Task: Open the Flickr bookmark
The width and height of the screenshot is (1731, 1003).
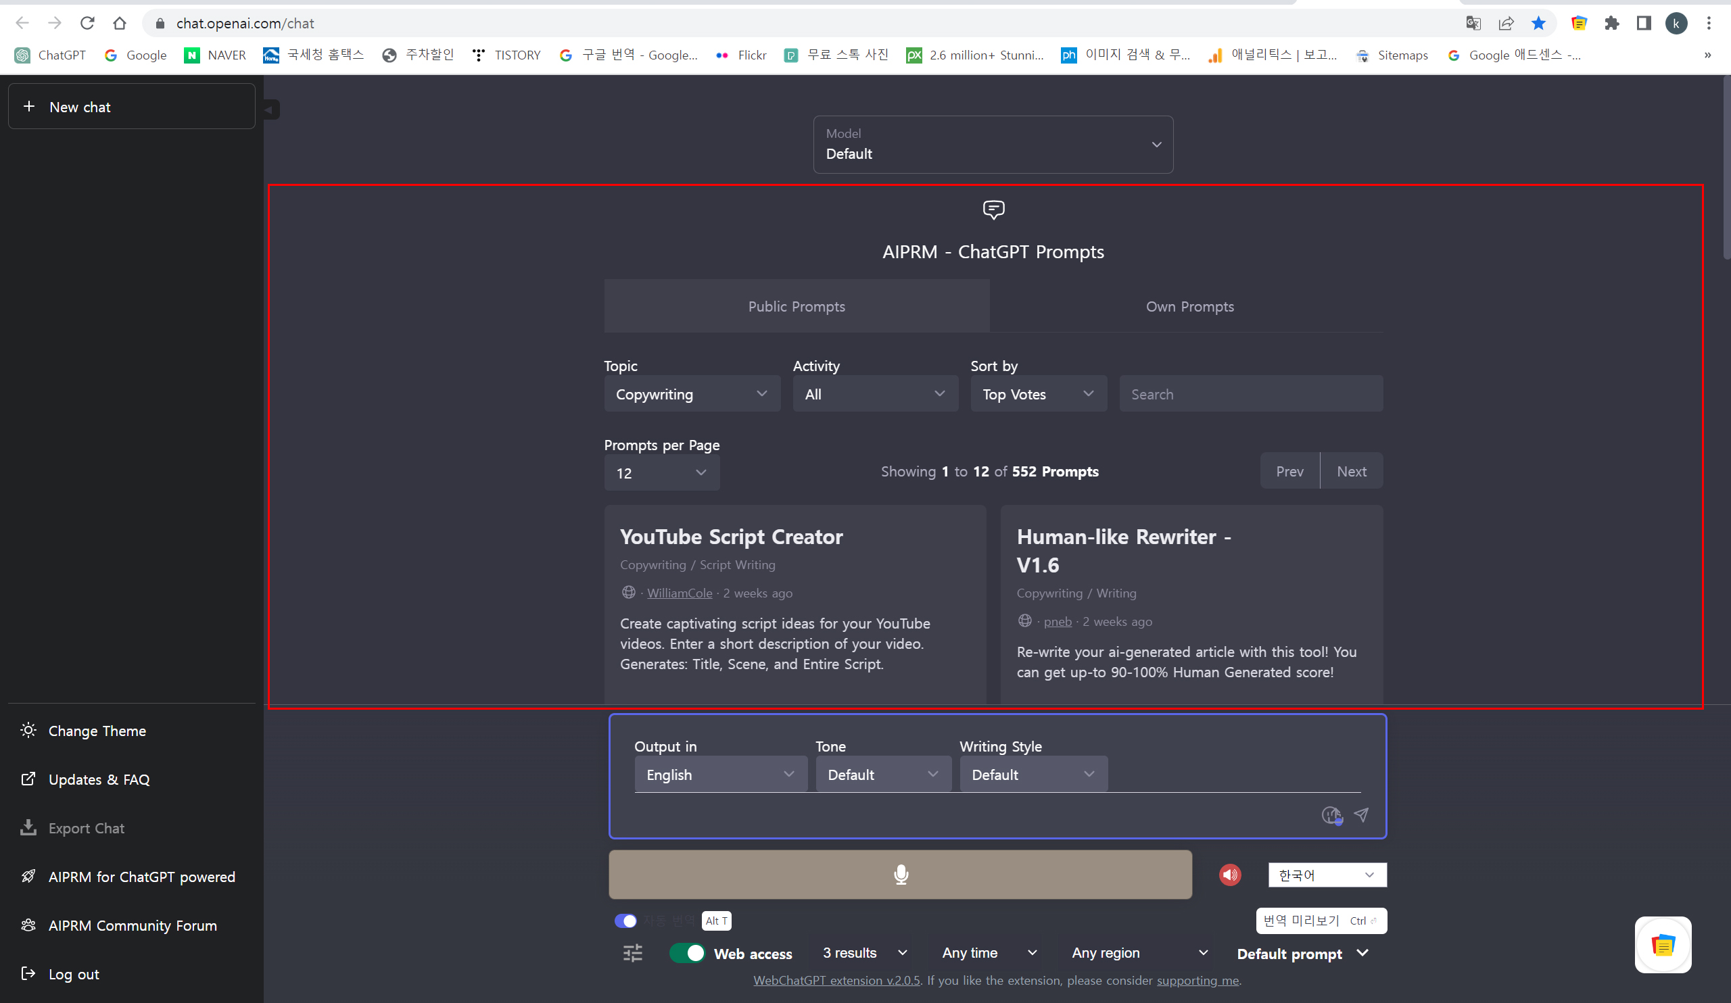Action: click(x=741, y=55)
